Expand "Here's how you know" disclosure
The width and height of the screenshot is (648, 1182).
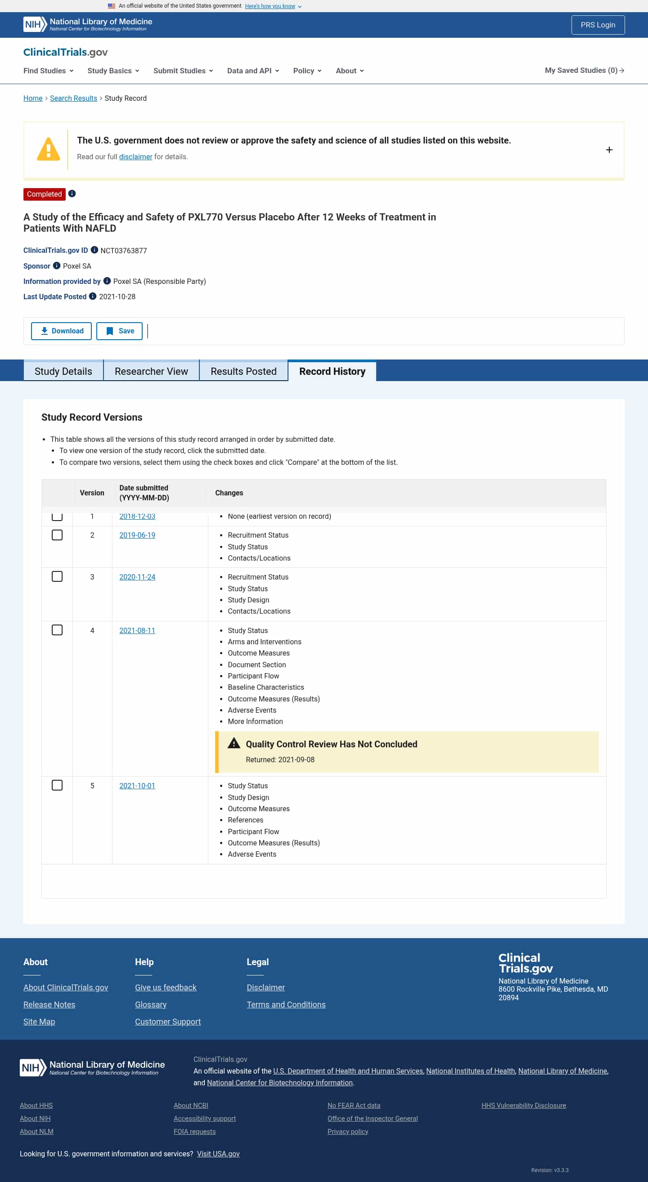point(273,6)
